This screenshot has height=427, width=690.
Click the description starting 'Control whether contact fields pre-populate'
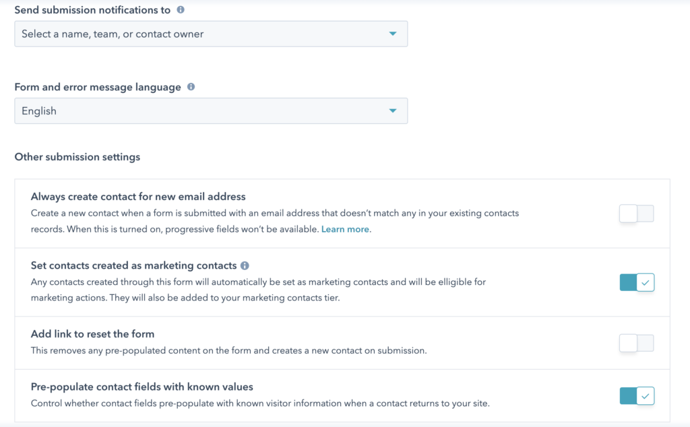(x=260, y=403)
